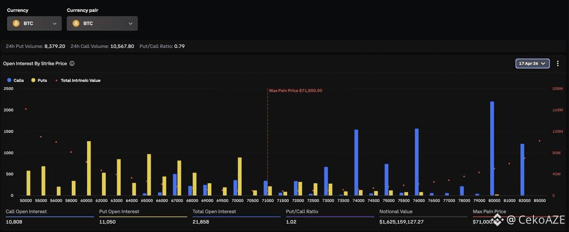Click the 2500 left axis label
Image resolution: width=569 pixels, height=232 pixels.
pyautogui.click(x=8, y=89)
